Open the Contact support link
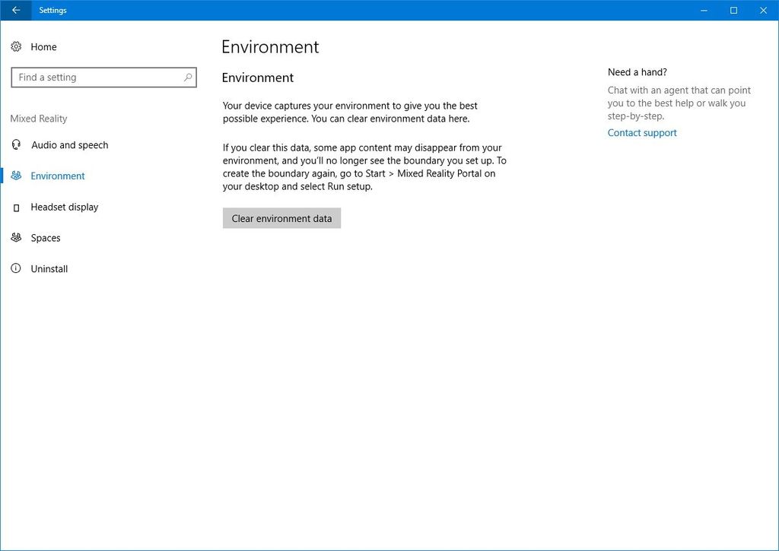The image size is (779, 551). pyautogui.click(x=641, y=132)
